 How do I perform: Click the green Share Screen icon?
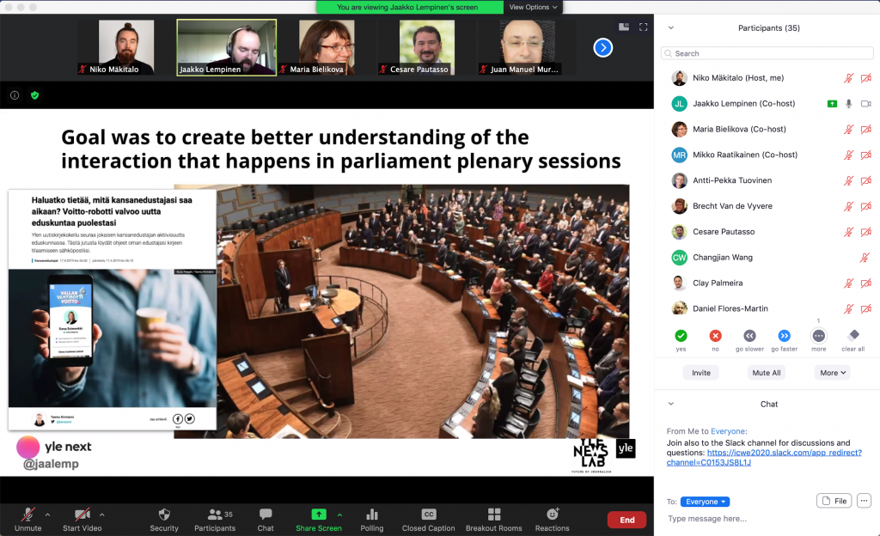click(318, 515)
